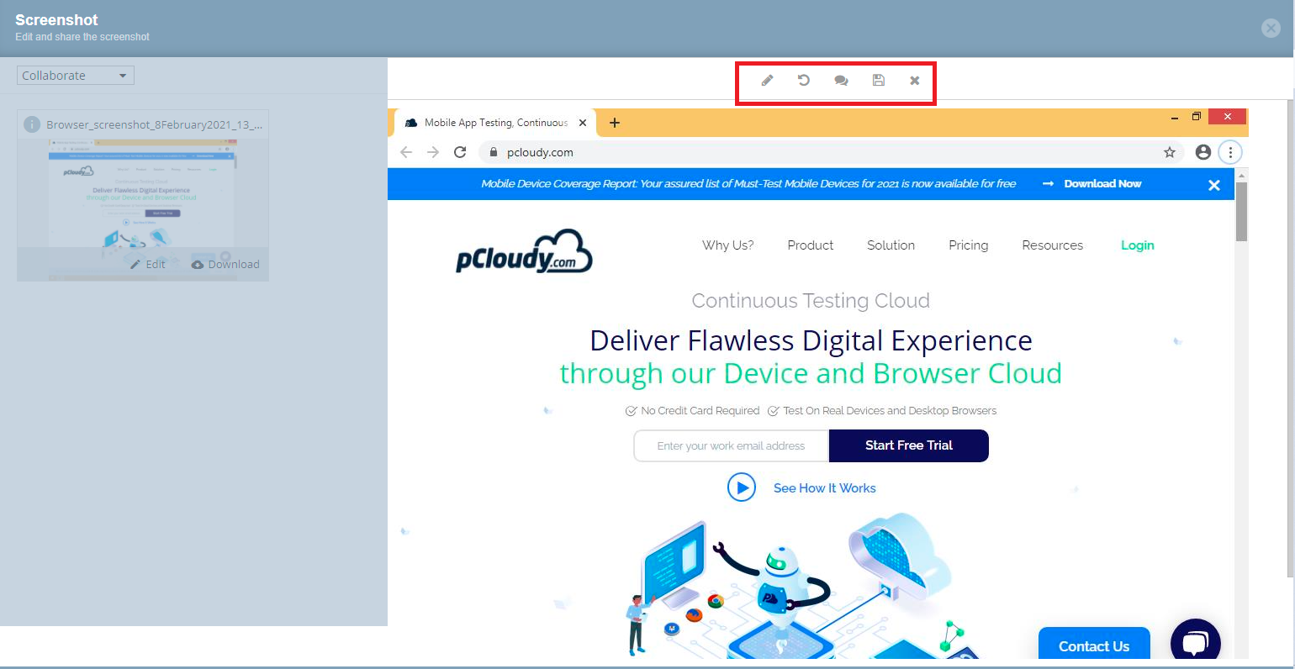Open the Collaborate dropdown
Image resolution: width=1295 pixels, height=669 pixels.
click(x=76, y=76)
